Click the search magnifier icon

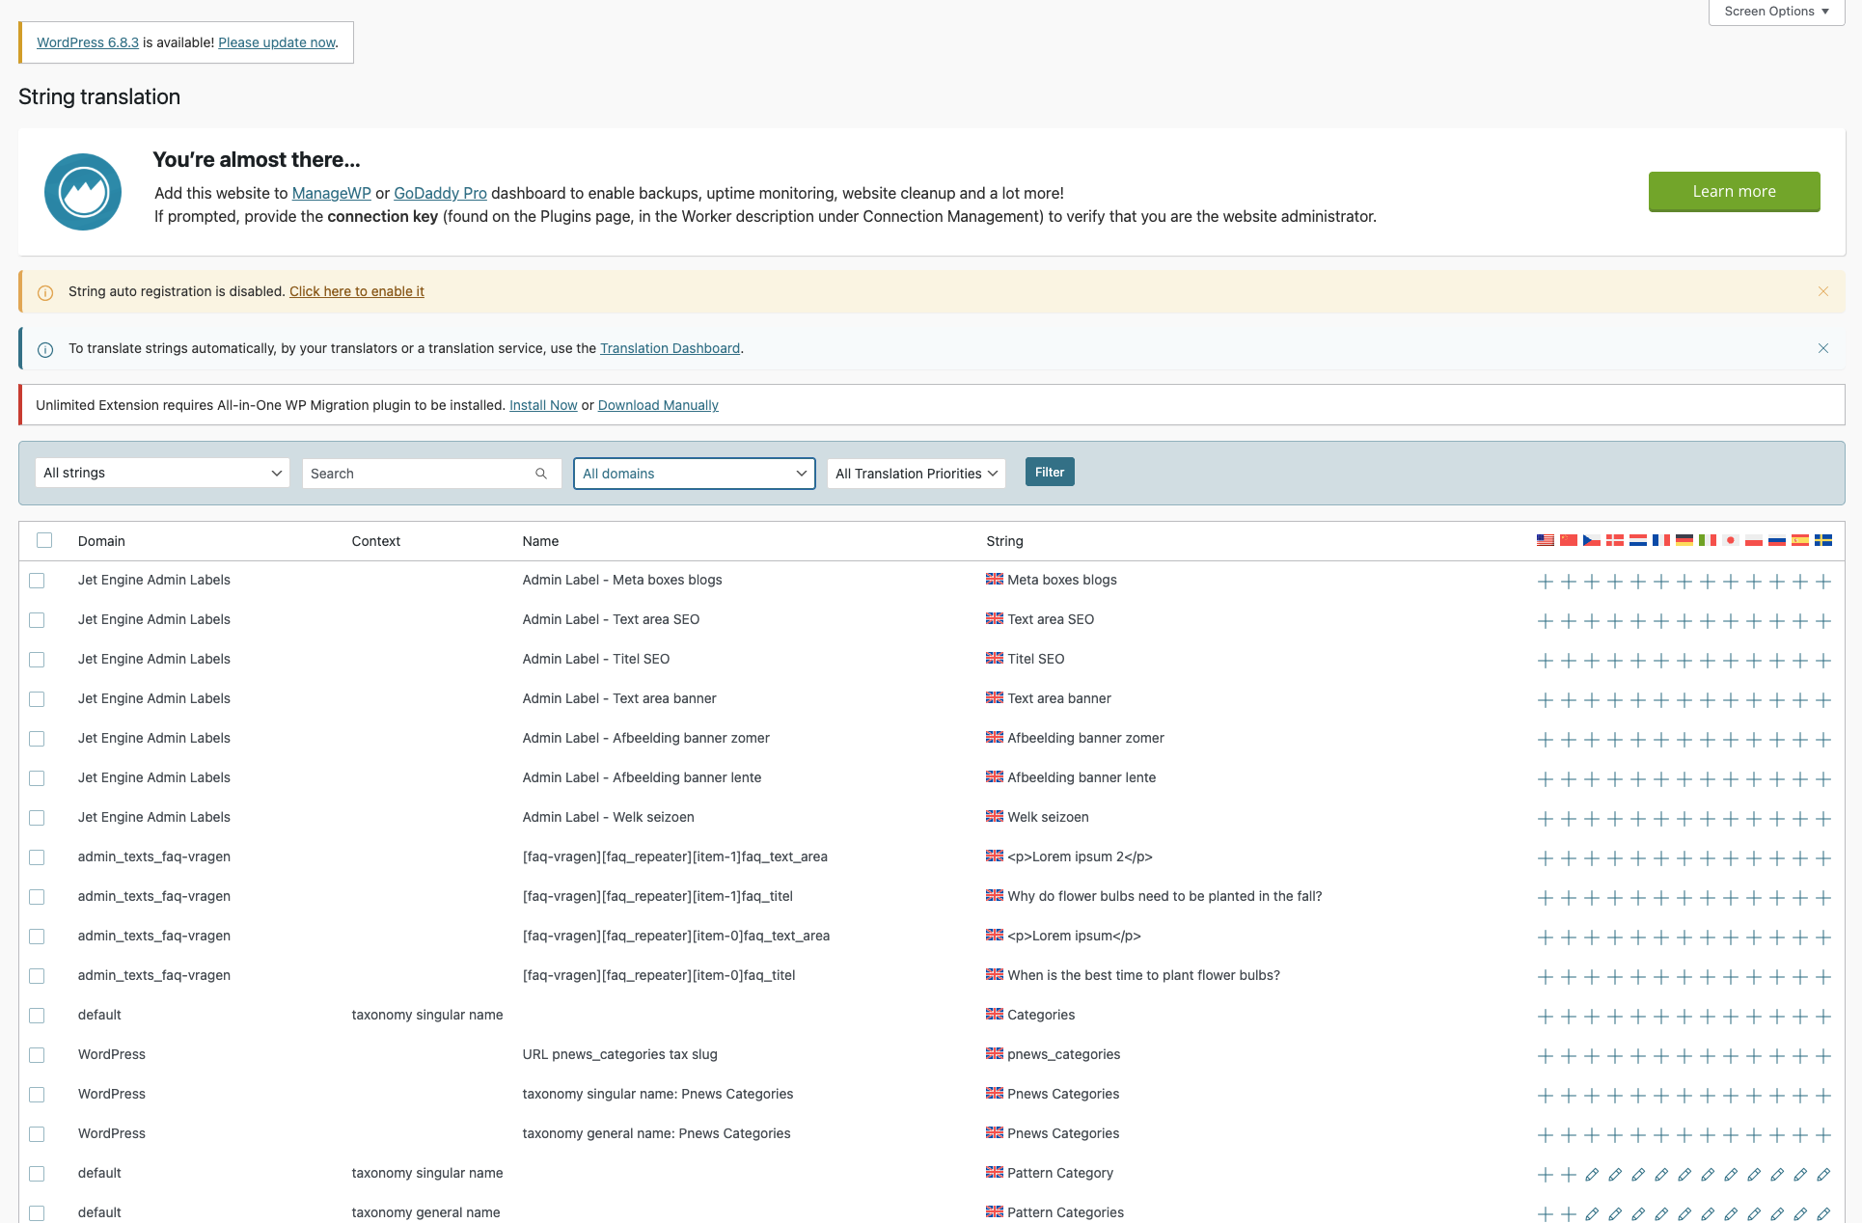(541, 474)
